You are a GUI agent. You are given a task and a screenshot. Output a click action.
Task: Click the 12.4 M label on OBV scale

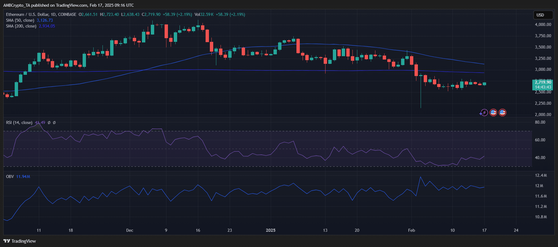tap(541, 175)
